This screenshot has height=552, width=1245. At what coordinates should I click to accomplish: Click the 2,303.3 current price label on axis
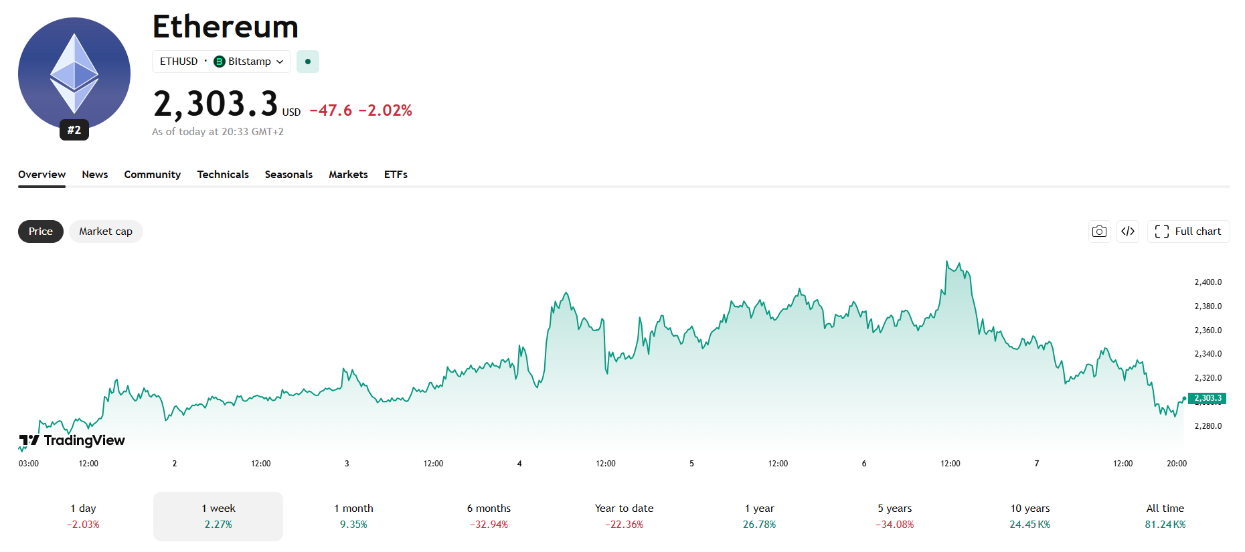pos(1208,398)
